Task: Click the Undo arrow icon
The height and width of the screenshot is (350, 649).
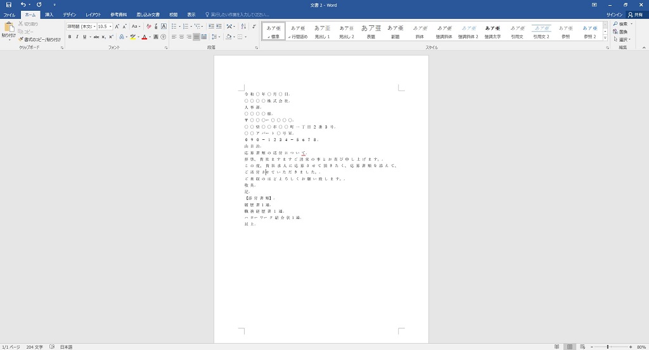Action: (23, 5)
